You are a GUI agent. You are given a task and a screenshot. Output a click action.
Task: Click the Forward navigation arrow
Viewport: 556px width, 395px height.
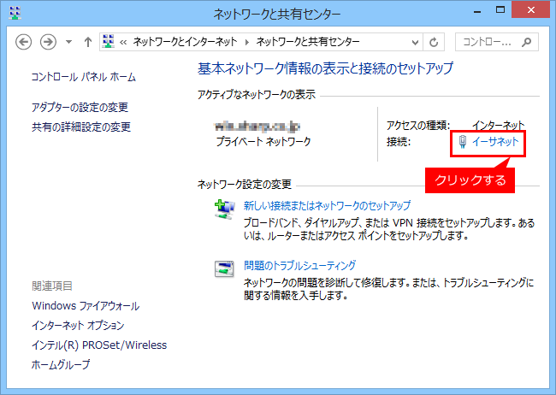click(48, 42)
